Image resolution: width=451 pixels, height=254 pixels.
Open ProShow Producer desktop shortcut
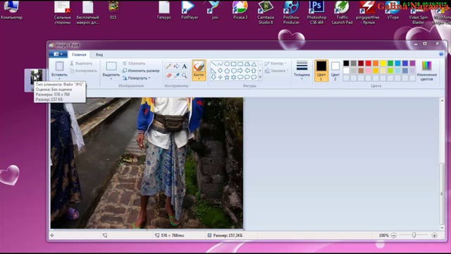pyautogui.click(x=291, y=13)
